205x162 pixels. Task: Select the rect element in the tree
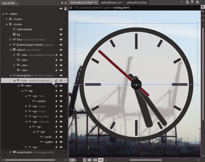pos(48,137)
